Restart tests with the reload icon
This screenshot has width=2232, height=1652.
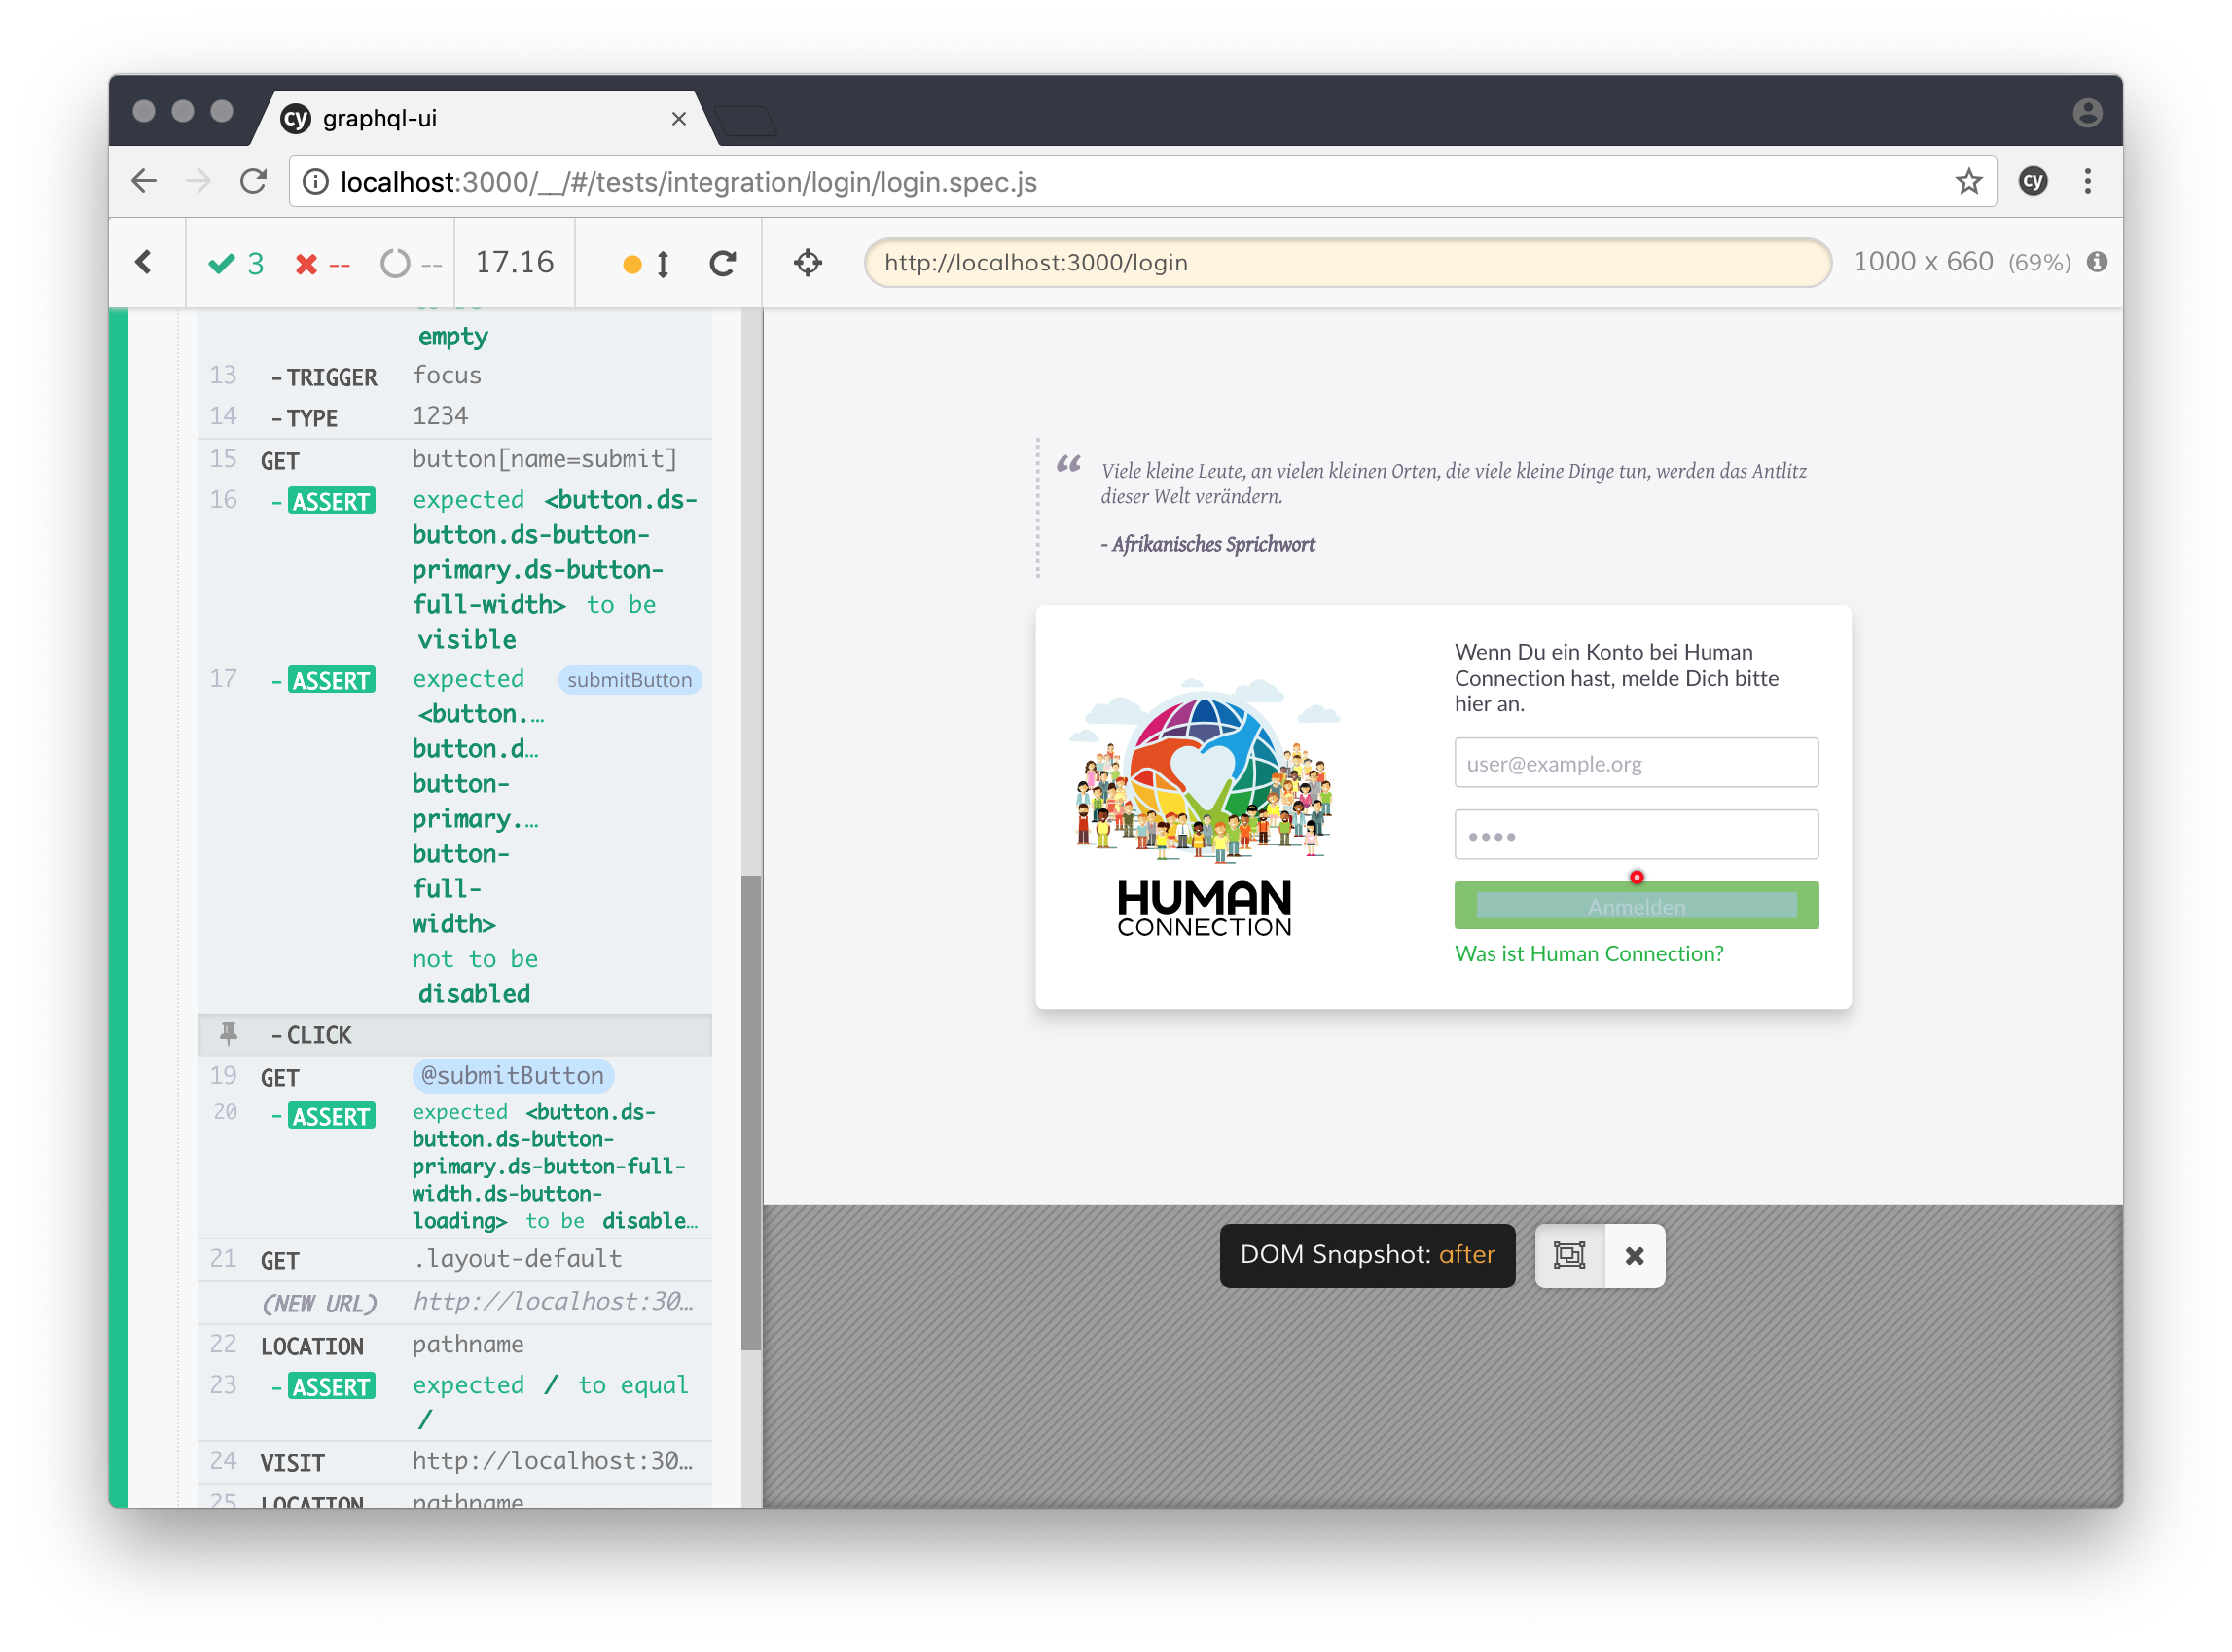pos(723,262)
